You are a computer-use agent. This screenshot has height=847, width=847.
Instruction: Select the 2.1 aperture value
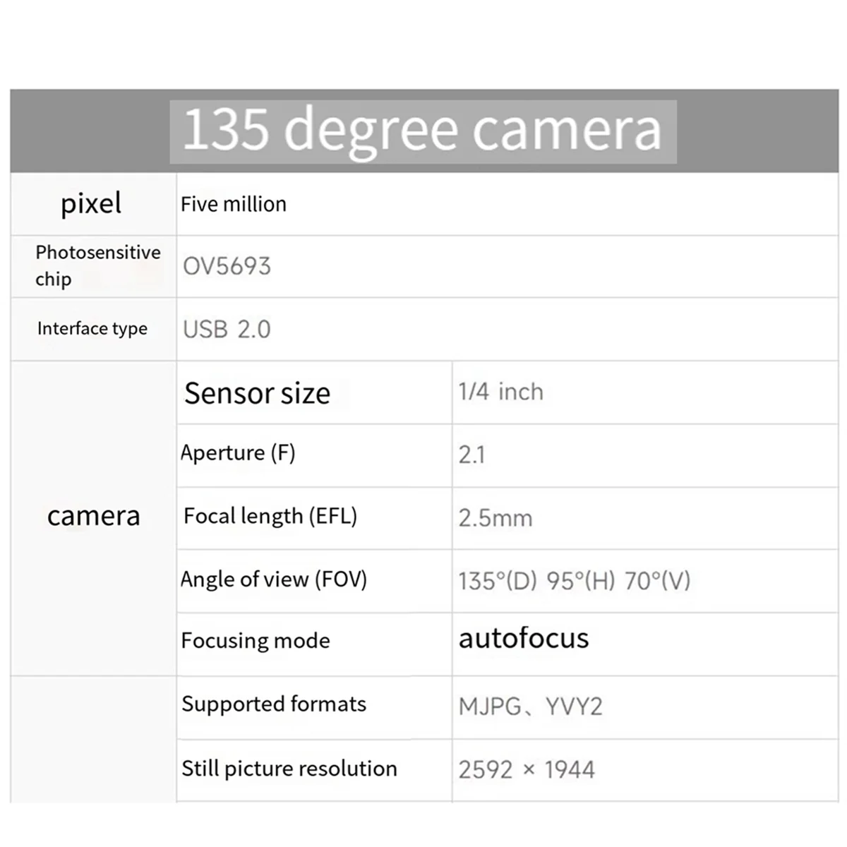(471, 455)
